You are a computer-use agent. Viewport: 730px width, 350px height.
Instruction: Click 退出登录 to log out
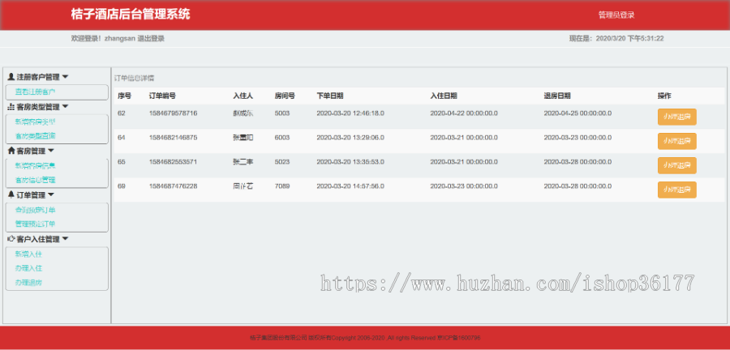point(151,39)
